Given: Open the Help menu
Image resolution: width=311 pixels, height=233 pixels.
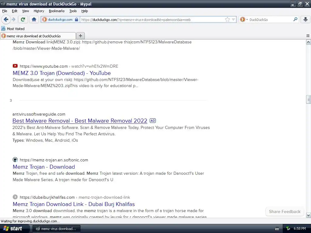Looking at the screenshot, I should click(x=85, y=11).
